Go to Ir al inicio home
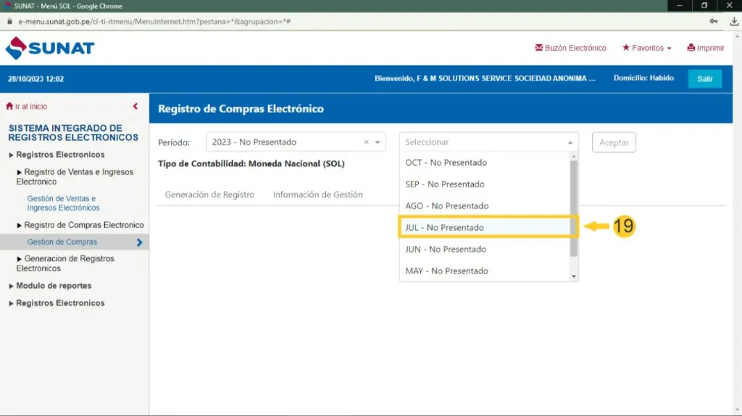The image size is (742, 416). click(x=28, y=106)
